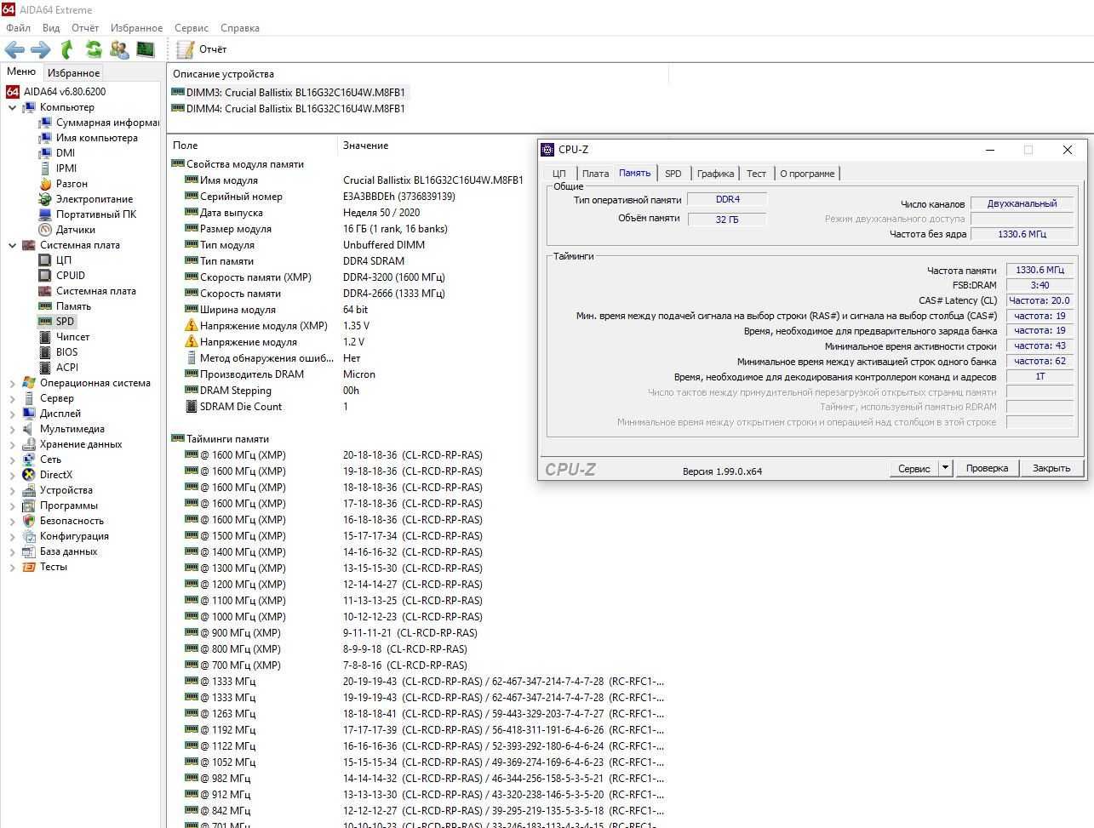Open the Избранное menu in menu bar
Image resolution: width=1094 pixels, height=828 pixels.
coord(136,28)
